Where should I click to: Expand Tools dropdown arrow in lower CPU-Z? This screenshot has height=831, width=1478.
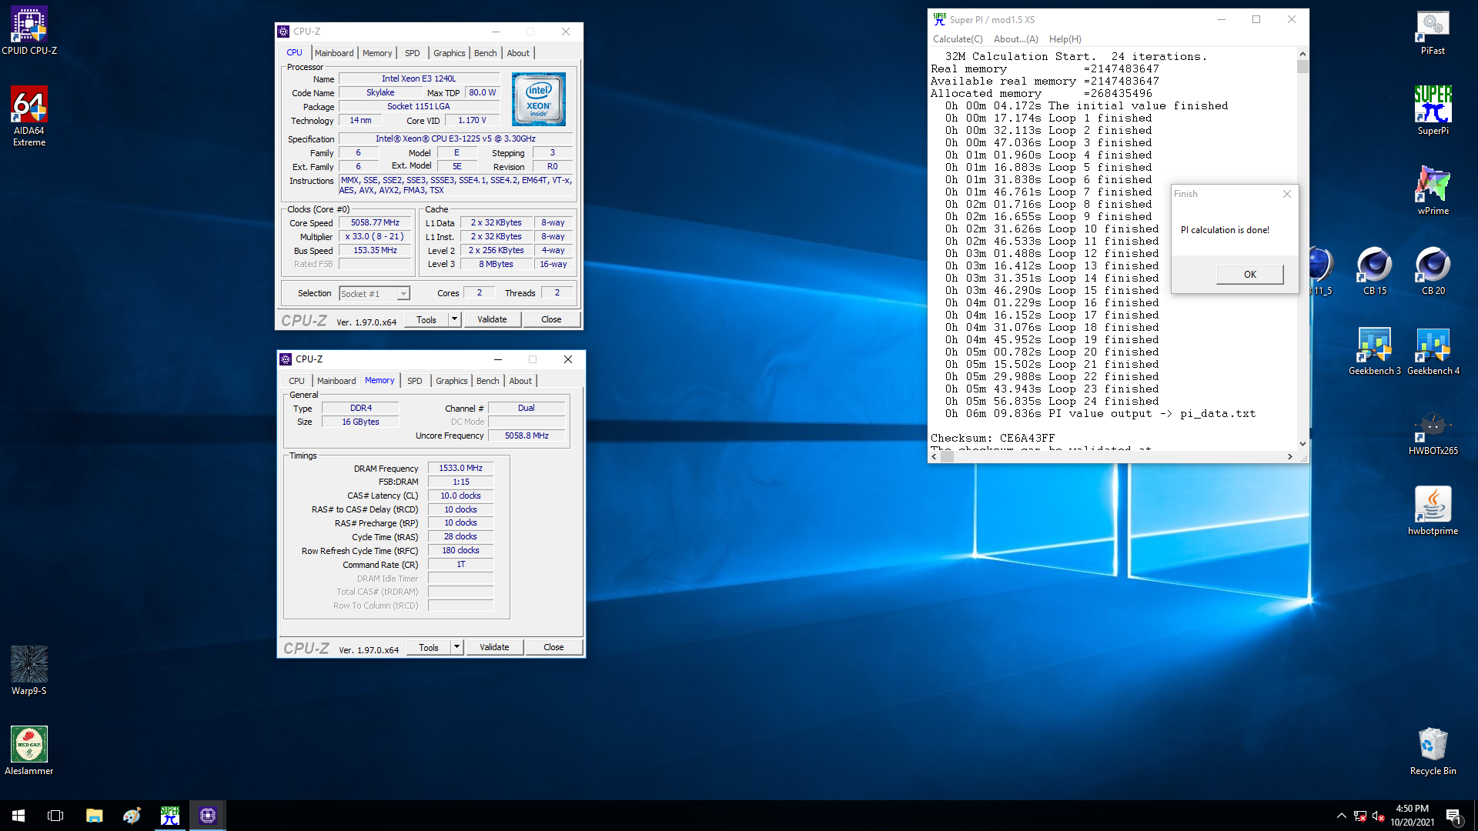pyautogui.click(x=456, y=647)
